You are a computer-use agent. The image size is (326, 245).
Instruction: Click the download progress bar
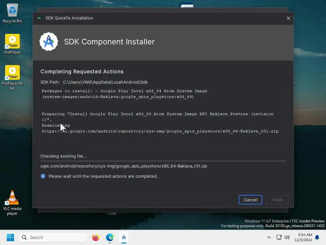pyautogui.click(x=163, y=161)
